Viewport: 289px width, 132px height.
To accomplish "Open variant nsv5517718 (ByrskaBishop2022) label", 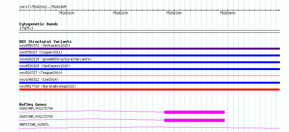I will coord(48,86).
